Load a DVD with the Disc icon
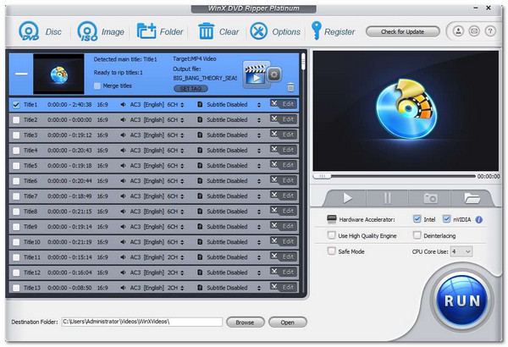508x347 pixels. tap(29, 31)
